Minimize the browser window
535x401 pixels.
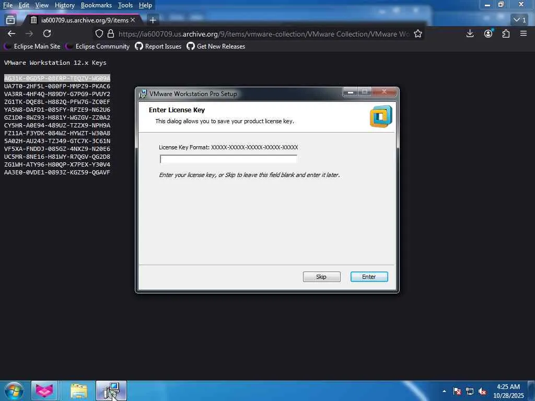click(x=487, y=5)
